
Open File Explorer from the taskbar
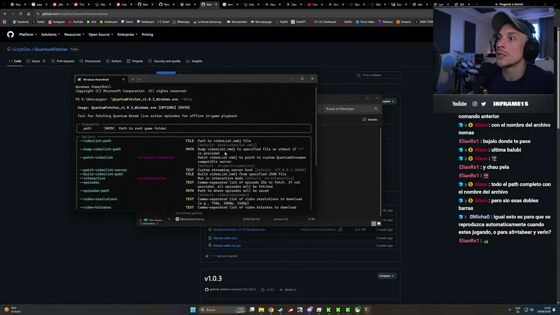tap(261, 310)
